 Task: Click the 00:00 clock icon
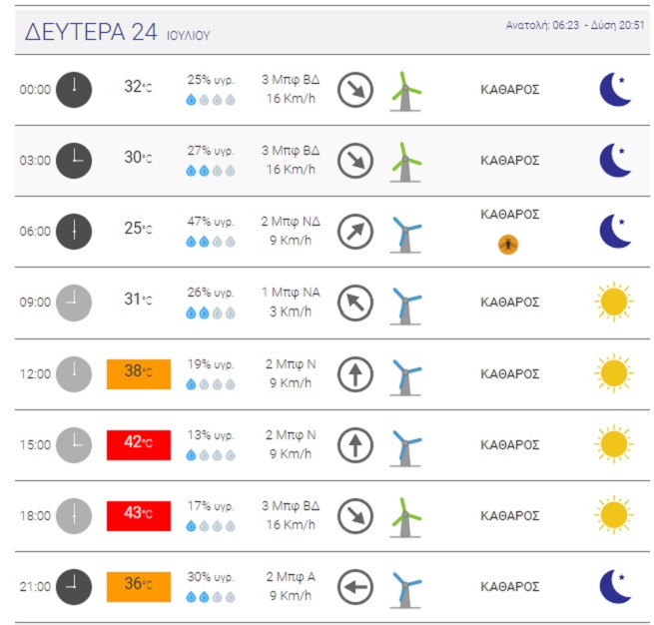pos(74,90)
